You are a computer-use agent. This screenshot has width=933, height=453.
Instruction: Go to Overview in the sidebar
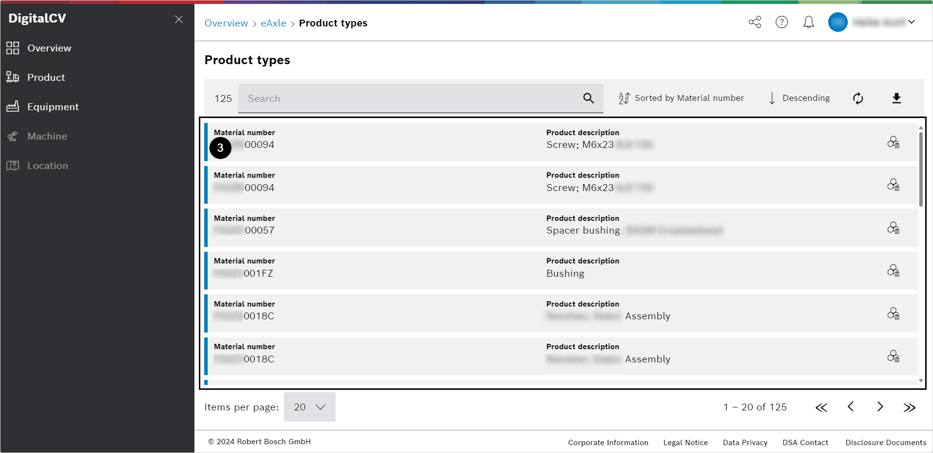(49, 48)
